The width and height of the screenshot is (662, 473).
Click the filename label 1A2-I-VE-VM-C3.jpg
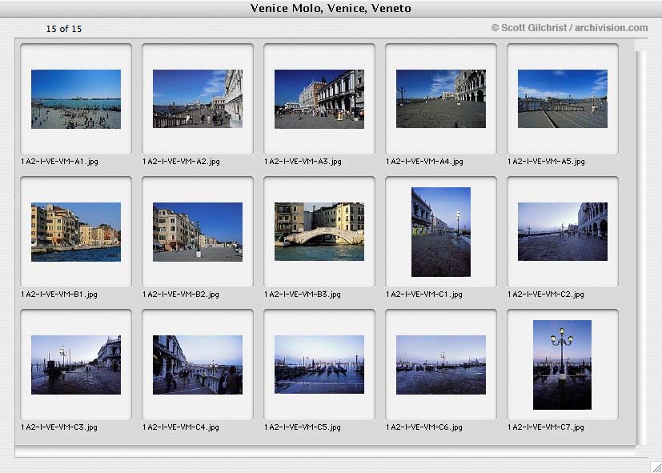[x=59, y=427]
